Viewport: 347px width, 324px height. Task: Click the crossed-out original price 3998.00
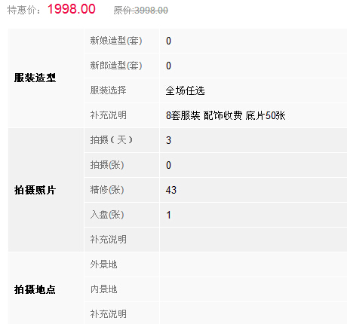point(141,11)
